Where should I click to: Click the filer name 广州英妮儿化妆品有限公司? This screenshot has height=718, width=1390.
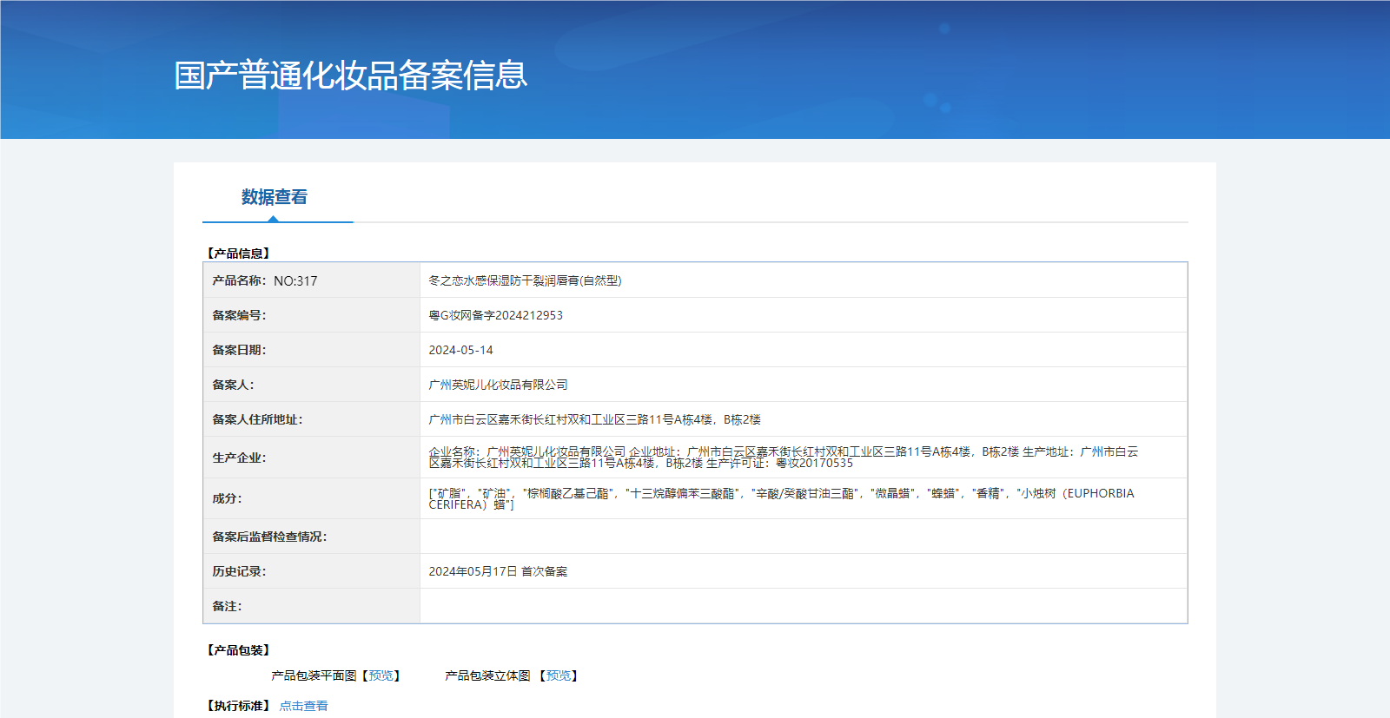click(498, 385)
